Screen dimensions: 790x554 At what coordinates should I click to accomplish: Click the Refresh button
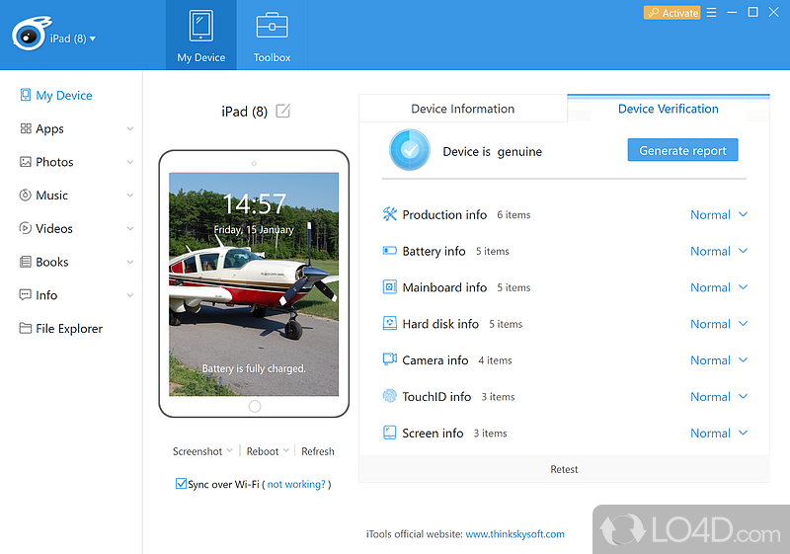[317, 451]
